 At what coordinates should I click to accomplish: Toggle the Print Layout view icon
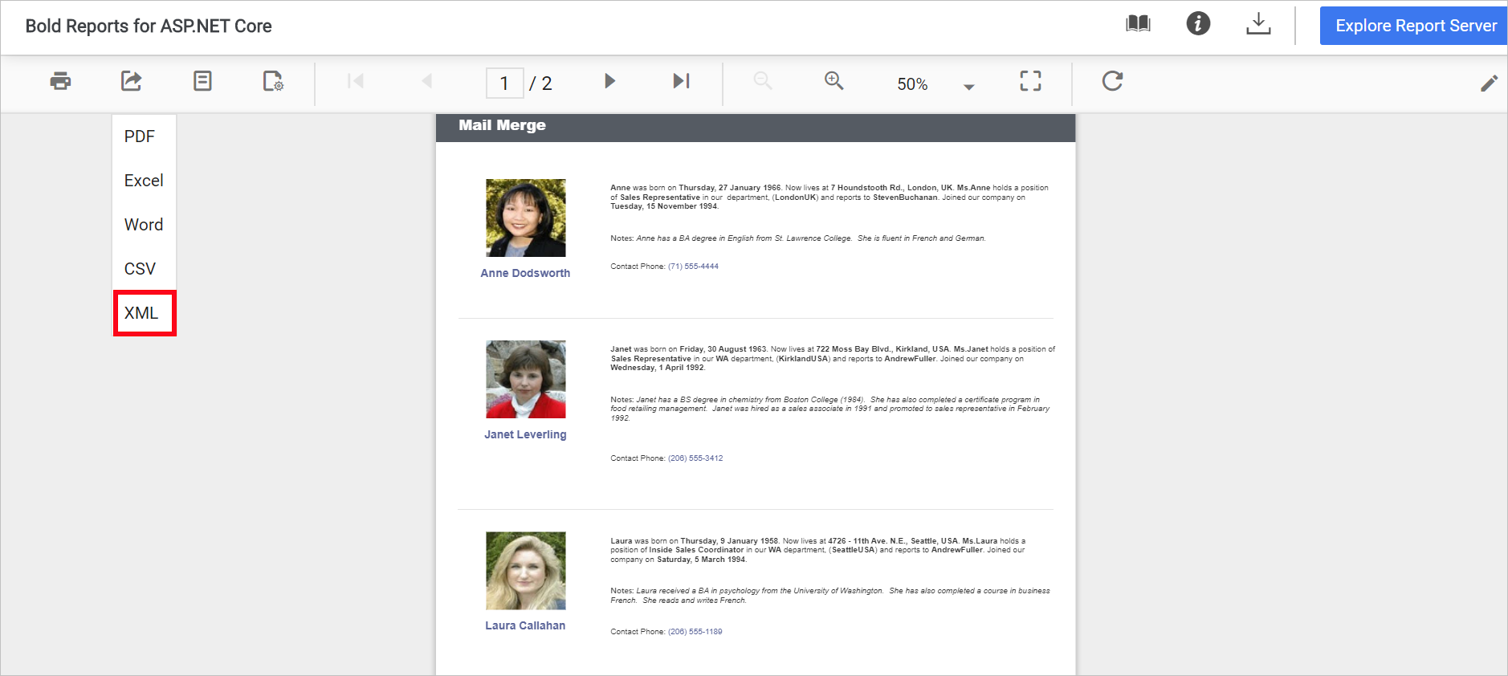202,81
